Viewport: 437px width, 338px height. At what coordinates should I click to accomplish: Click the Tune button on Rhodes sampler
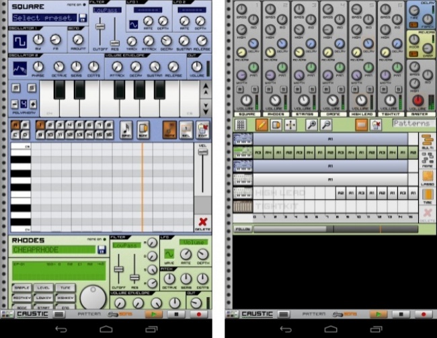tap(65, 288)
